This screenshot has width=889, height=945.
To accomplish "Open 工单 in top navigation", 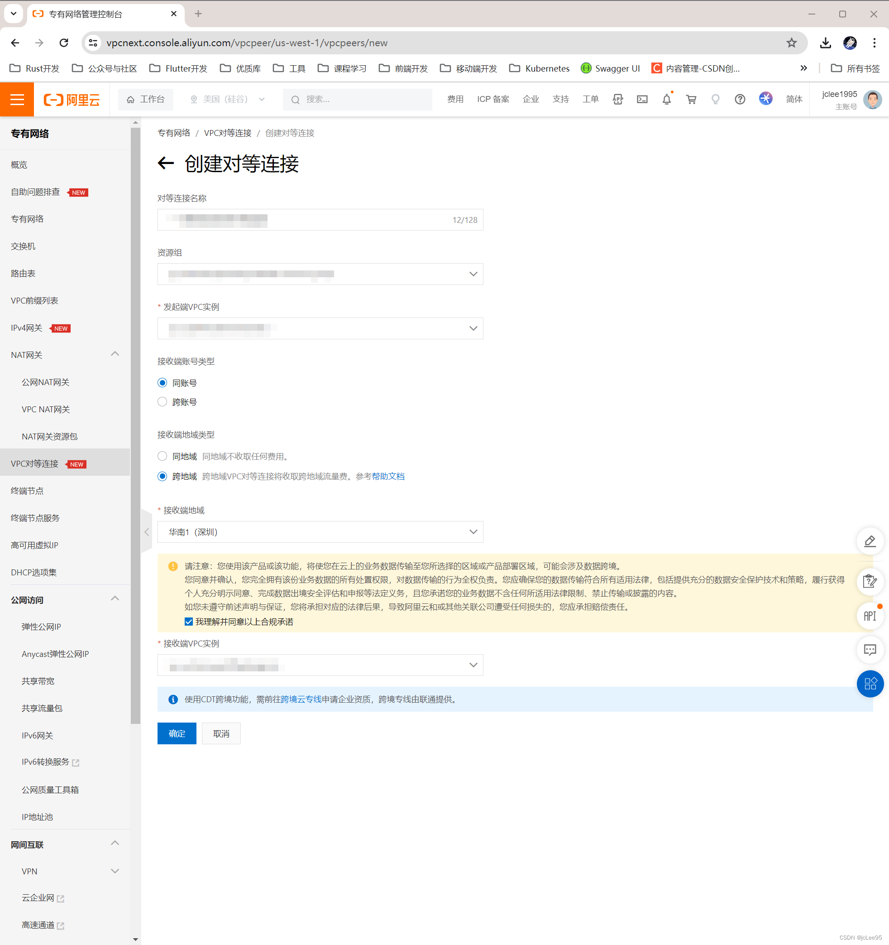I will (590, 99).
